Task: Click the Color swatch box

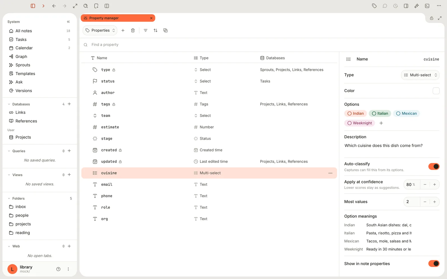Action: click(x=436, y=91)
